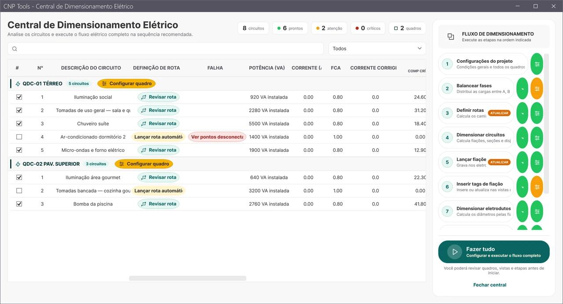Click the POTÊNCIA (VA) column header
563x304 pixels.
(267, 68)
